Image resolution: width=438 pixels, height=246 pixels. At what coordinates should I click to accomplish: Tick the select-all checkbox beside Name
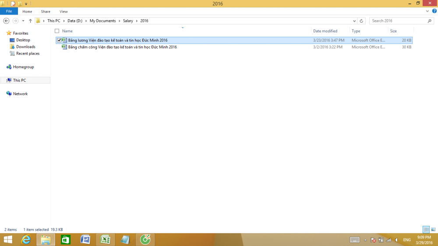tap(57, 31)
